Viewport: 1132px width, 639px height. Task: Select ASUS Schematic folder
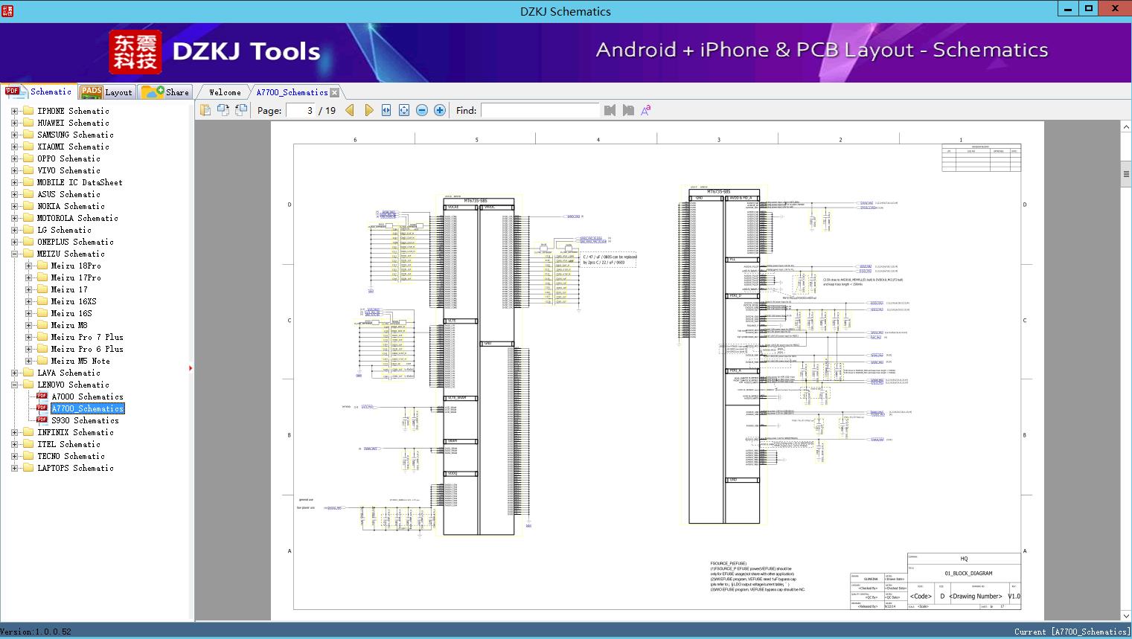click(68, 194)
